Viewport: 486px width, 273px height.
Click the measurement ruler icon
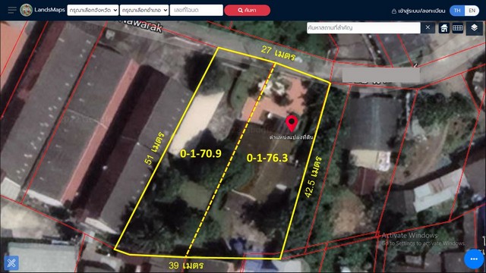(457, 28)
